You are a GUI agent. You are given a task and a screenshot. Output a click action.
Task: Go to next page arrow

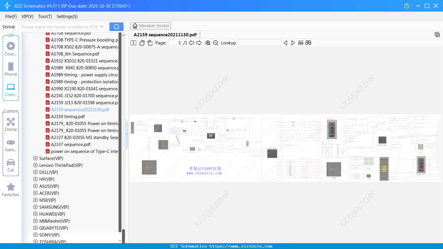click(199, 43)
